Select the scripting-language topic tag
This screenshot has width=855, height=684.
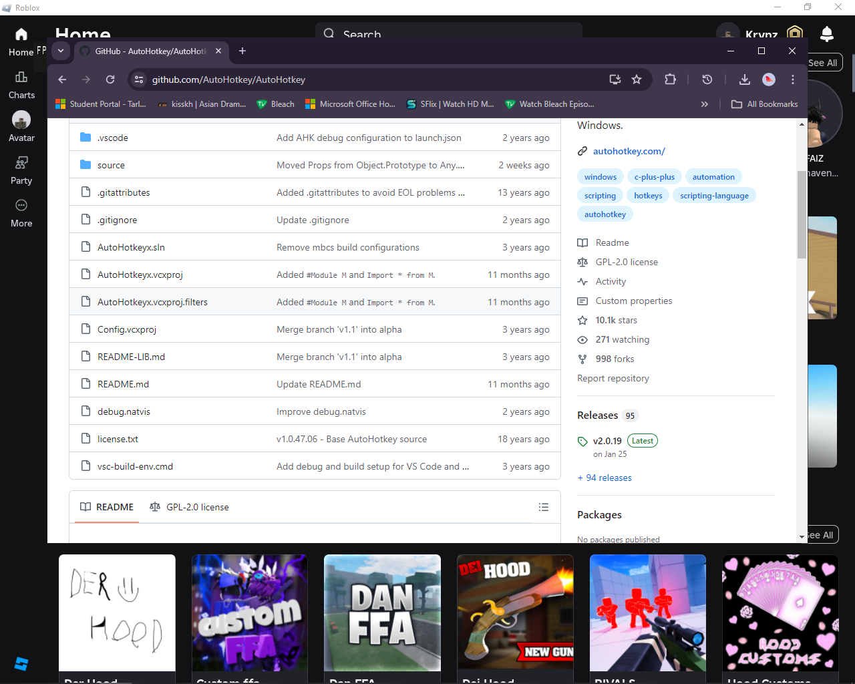pyautogui.click(x=714, y=196)
